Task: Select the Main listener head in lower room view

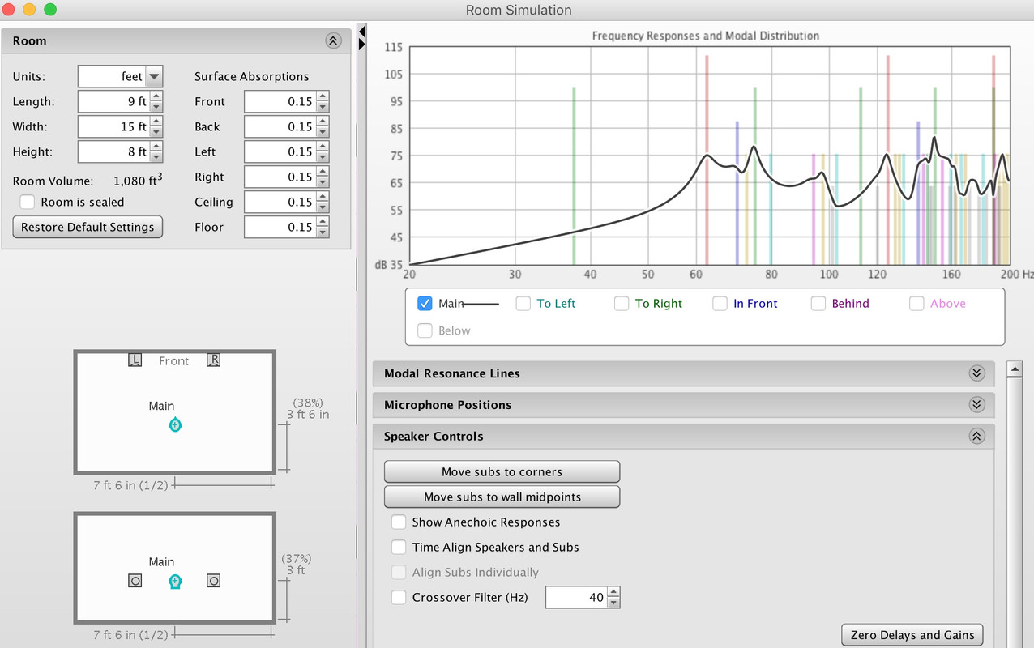Action: point(175,581)
